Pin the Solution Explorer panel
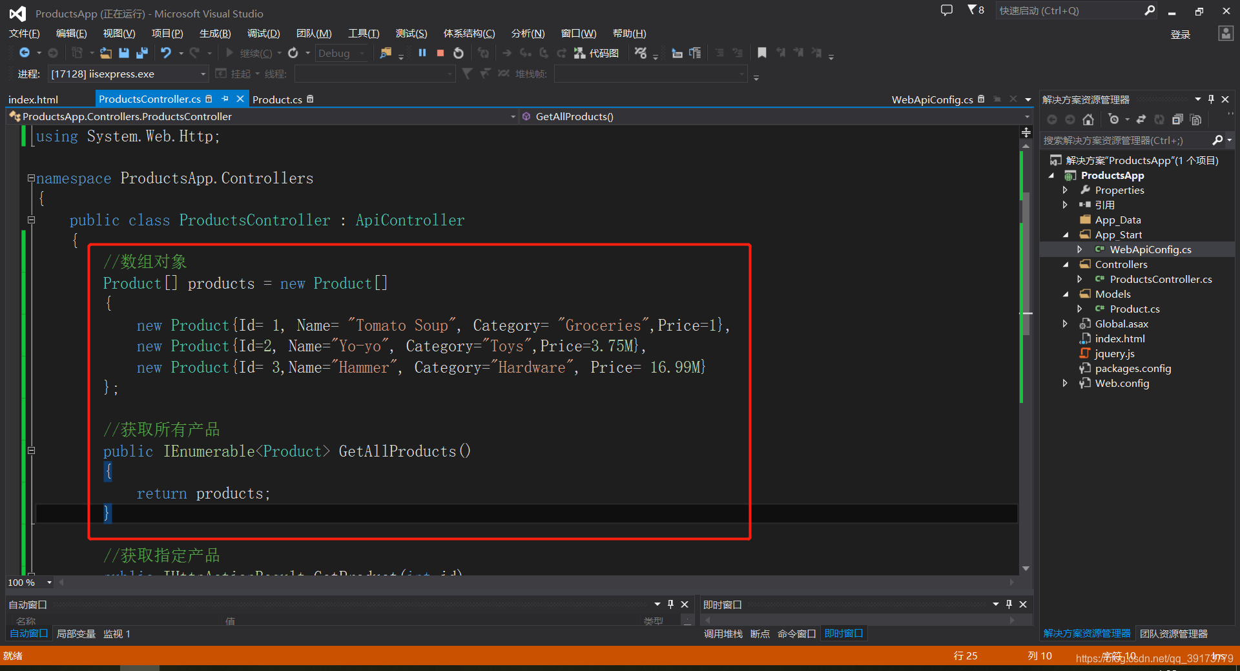Viewport: 1240px width, 671px height. 1211,99
